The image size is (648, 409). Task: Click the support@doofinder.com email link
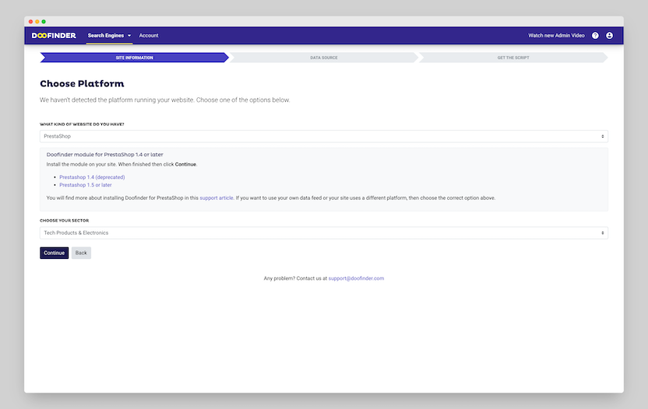coord(356,278)
